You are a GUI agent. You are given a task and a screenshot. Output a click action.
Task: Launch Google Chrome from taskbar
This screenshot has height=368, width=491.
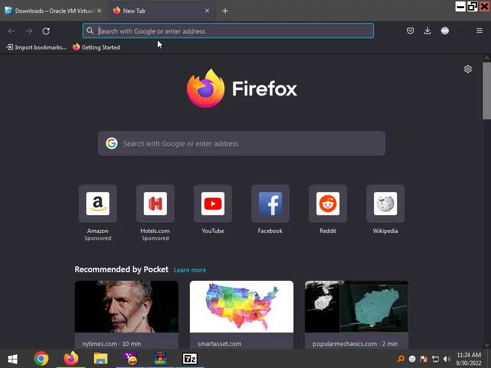41,358
